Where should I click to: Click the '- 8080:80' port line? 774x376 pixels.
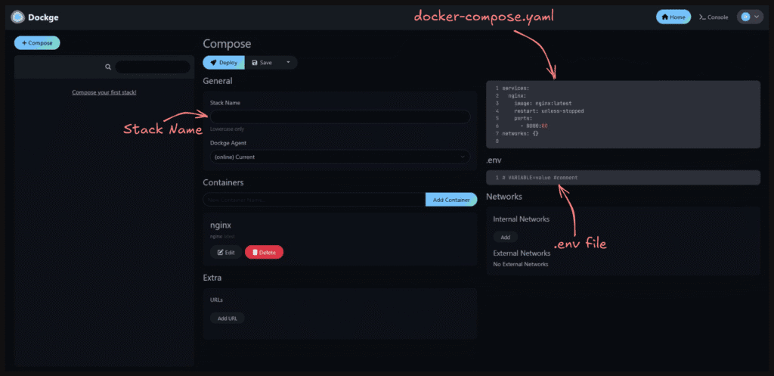pos(534,126)
